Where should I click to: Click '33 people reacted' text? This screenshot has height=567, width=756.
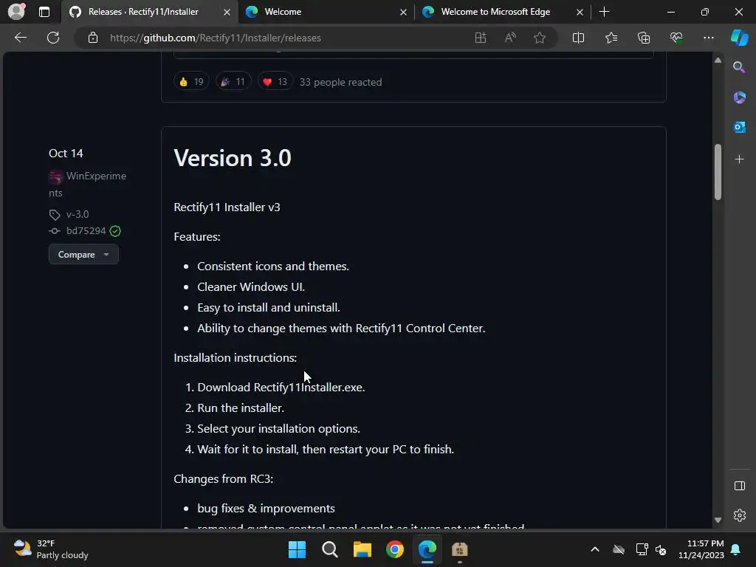point(340,82)
